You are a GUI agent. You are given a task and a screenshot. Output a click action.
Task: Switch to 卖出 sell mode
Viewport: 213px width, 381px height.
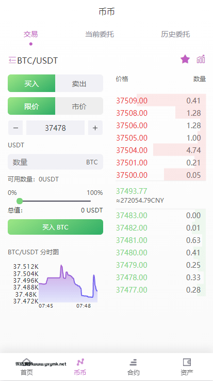pos(79,83)
